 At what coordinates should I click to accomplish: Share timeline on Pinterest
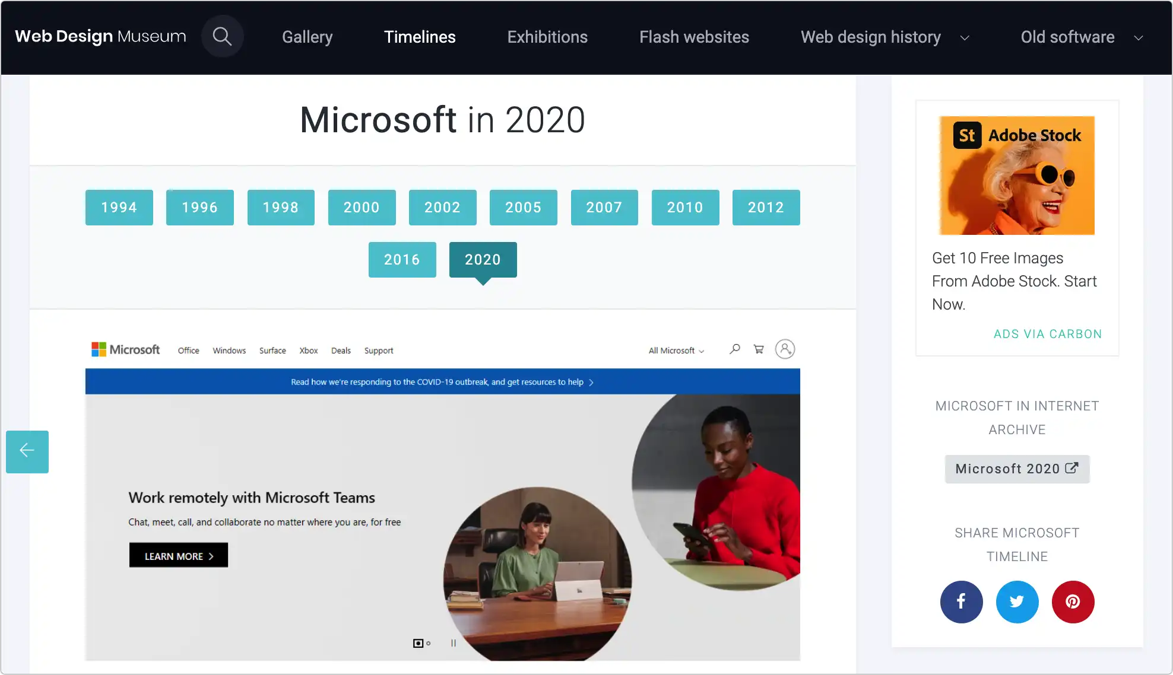point(1073,601)
